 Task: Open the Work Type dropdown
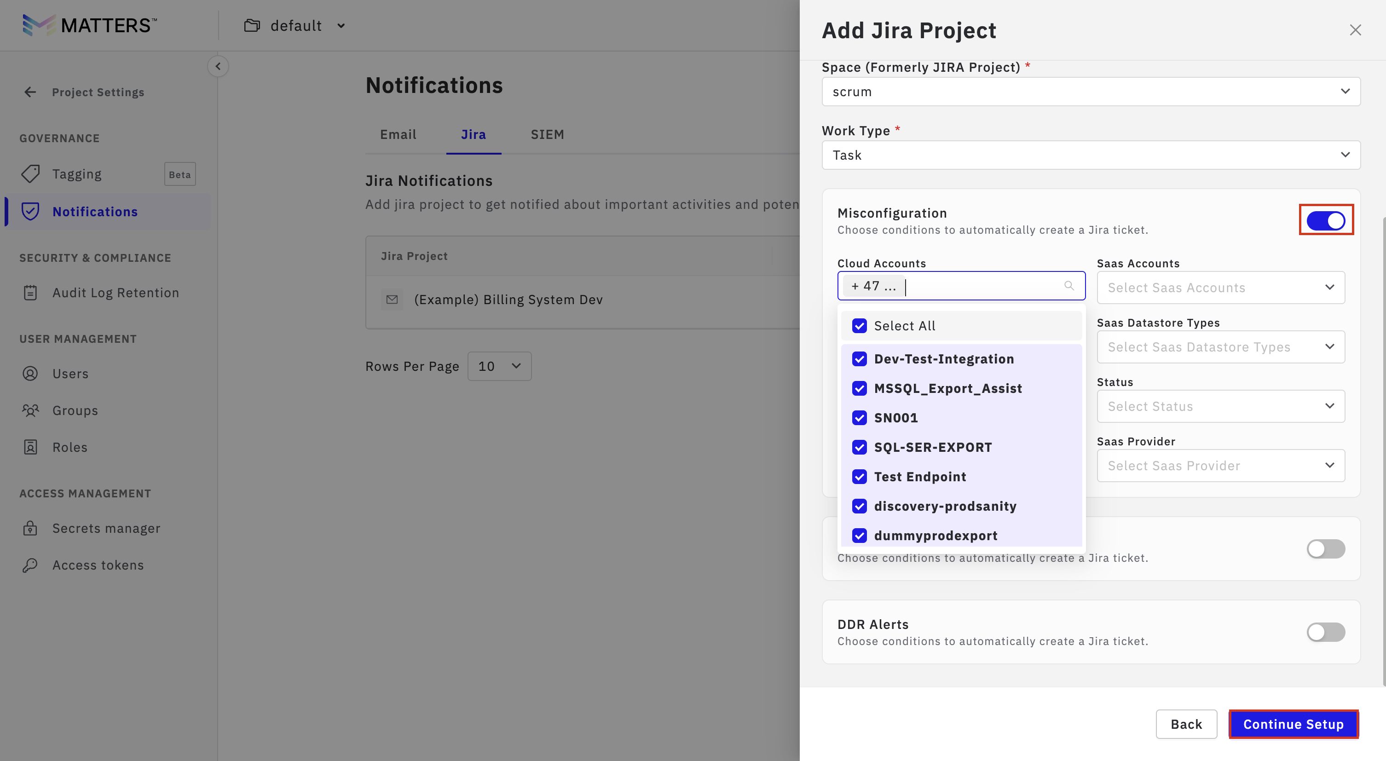click(x=1091, y=155)
